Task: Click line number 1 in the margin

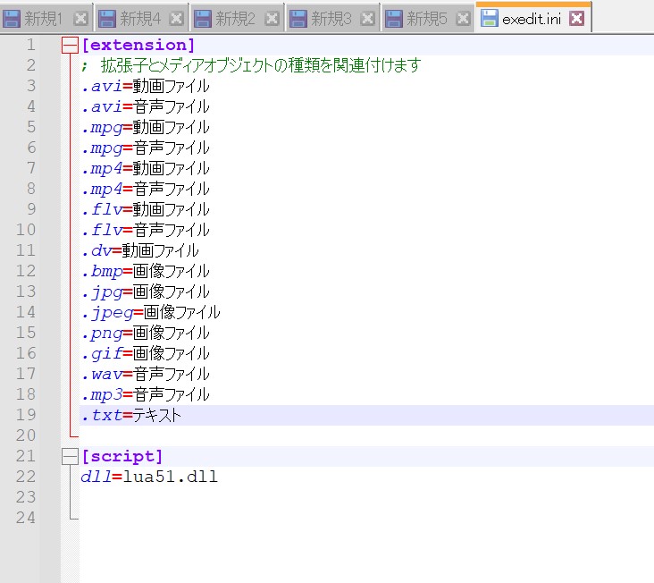Action: (31, 45)
